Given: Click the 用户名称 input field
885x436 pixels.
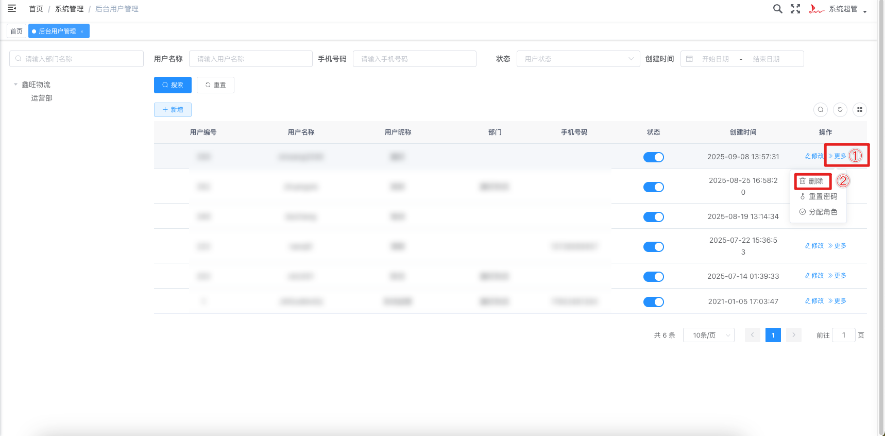Looking at the screenshot, I should point(251,59).
